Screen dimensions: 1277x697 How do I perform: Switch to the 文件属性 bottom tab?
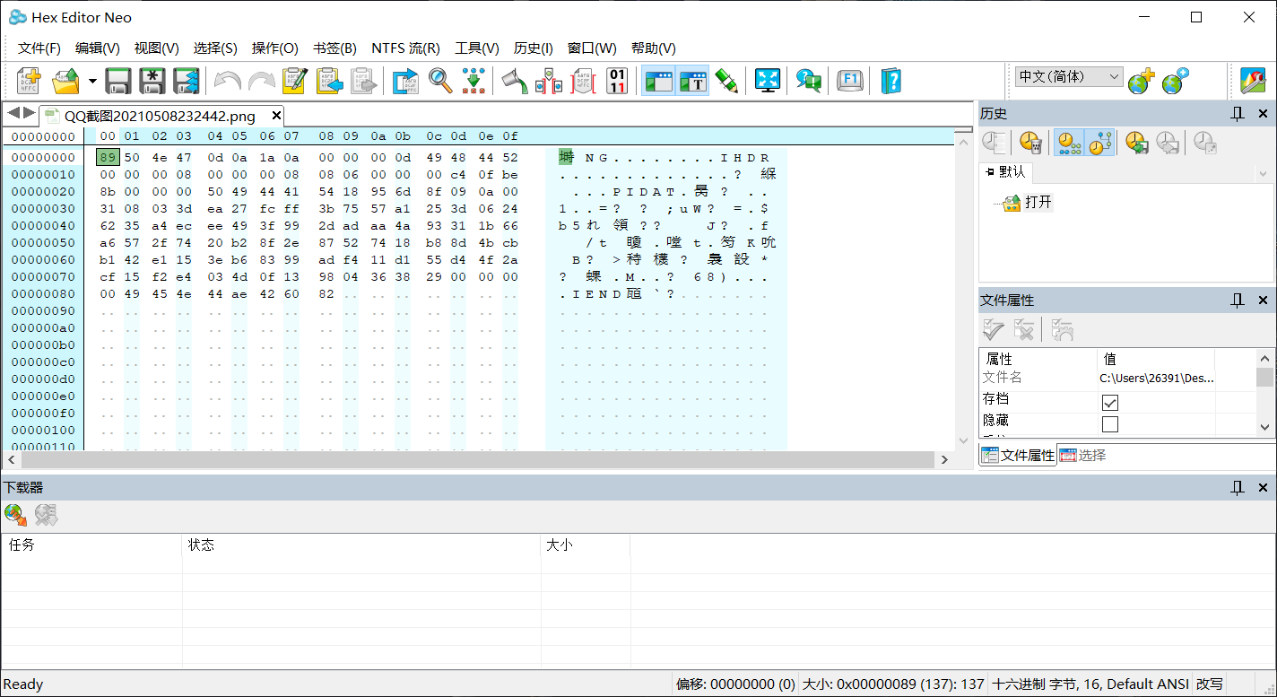pos(1018,456)
